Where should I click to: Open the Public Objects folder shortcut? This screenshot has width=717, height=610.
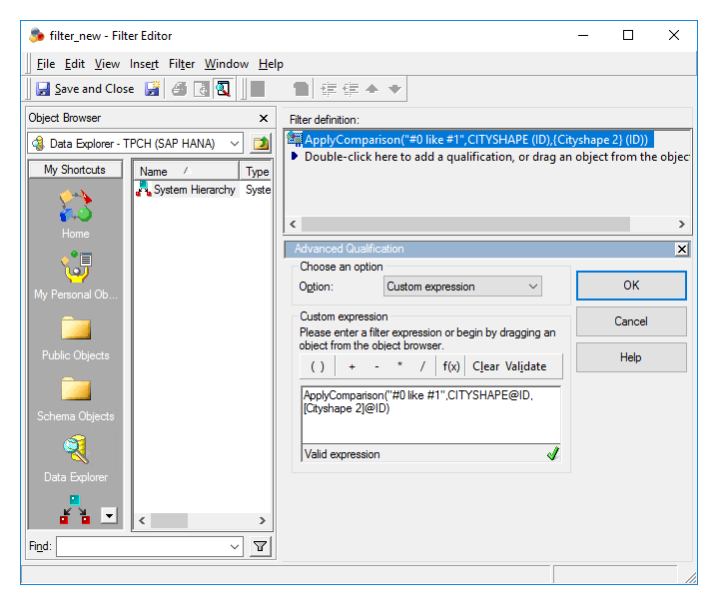(x=76, y=338)
